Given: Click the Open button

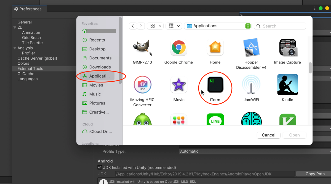Looking at the screenshot, I should 294,135.
